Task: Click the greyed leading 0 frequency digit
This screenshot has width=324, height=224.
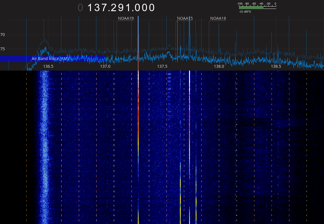Action: [80, 8]
